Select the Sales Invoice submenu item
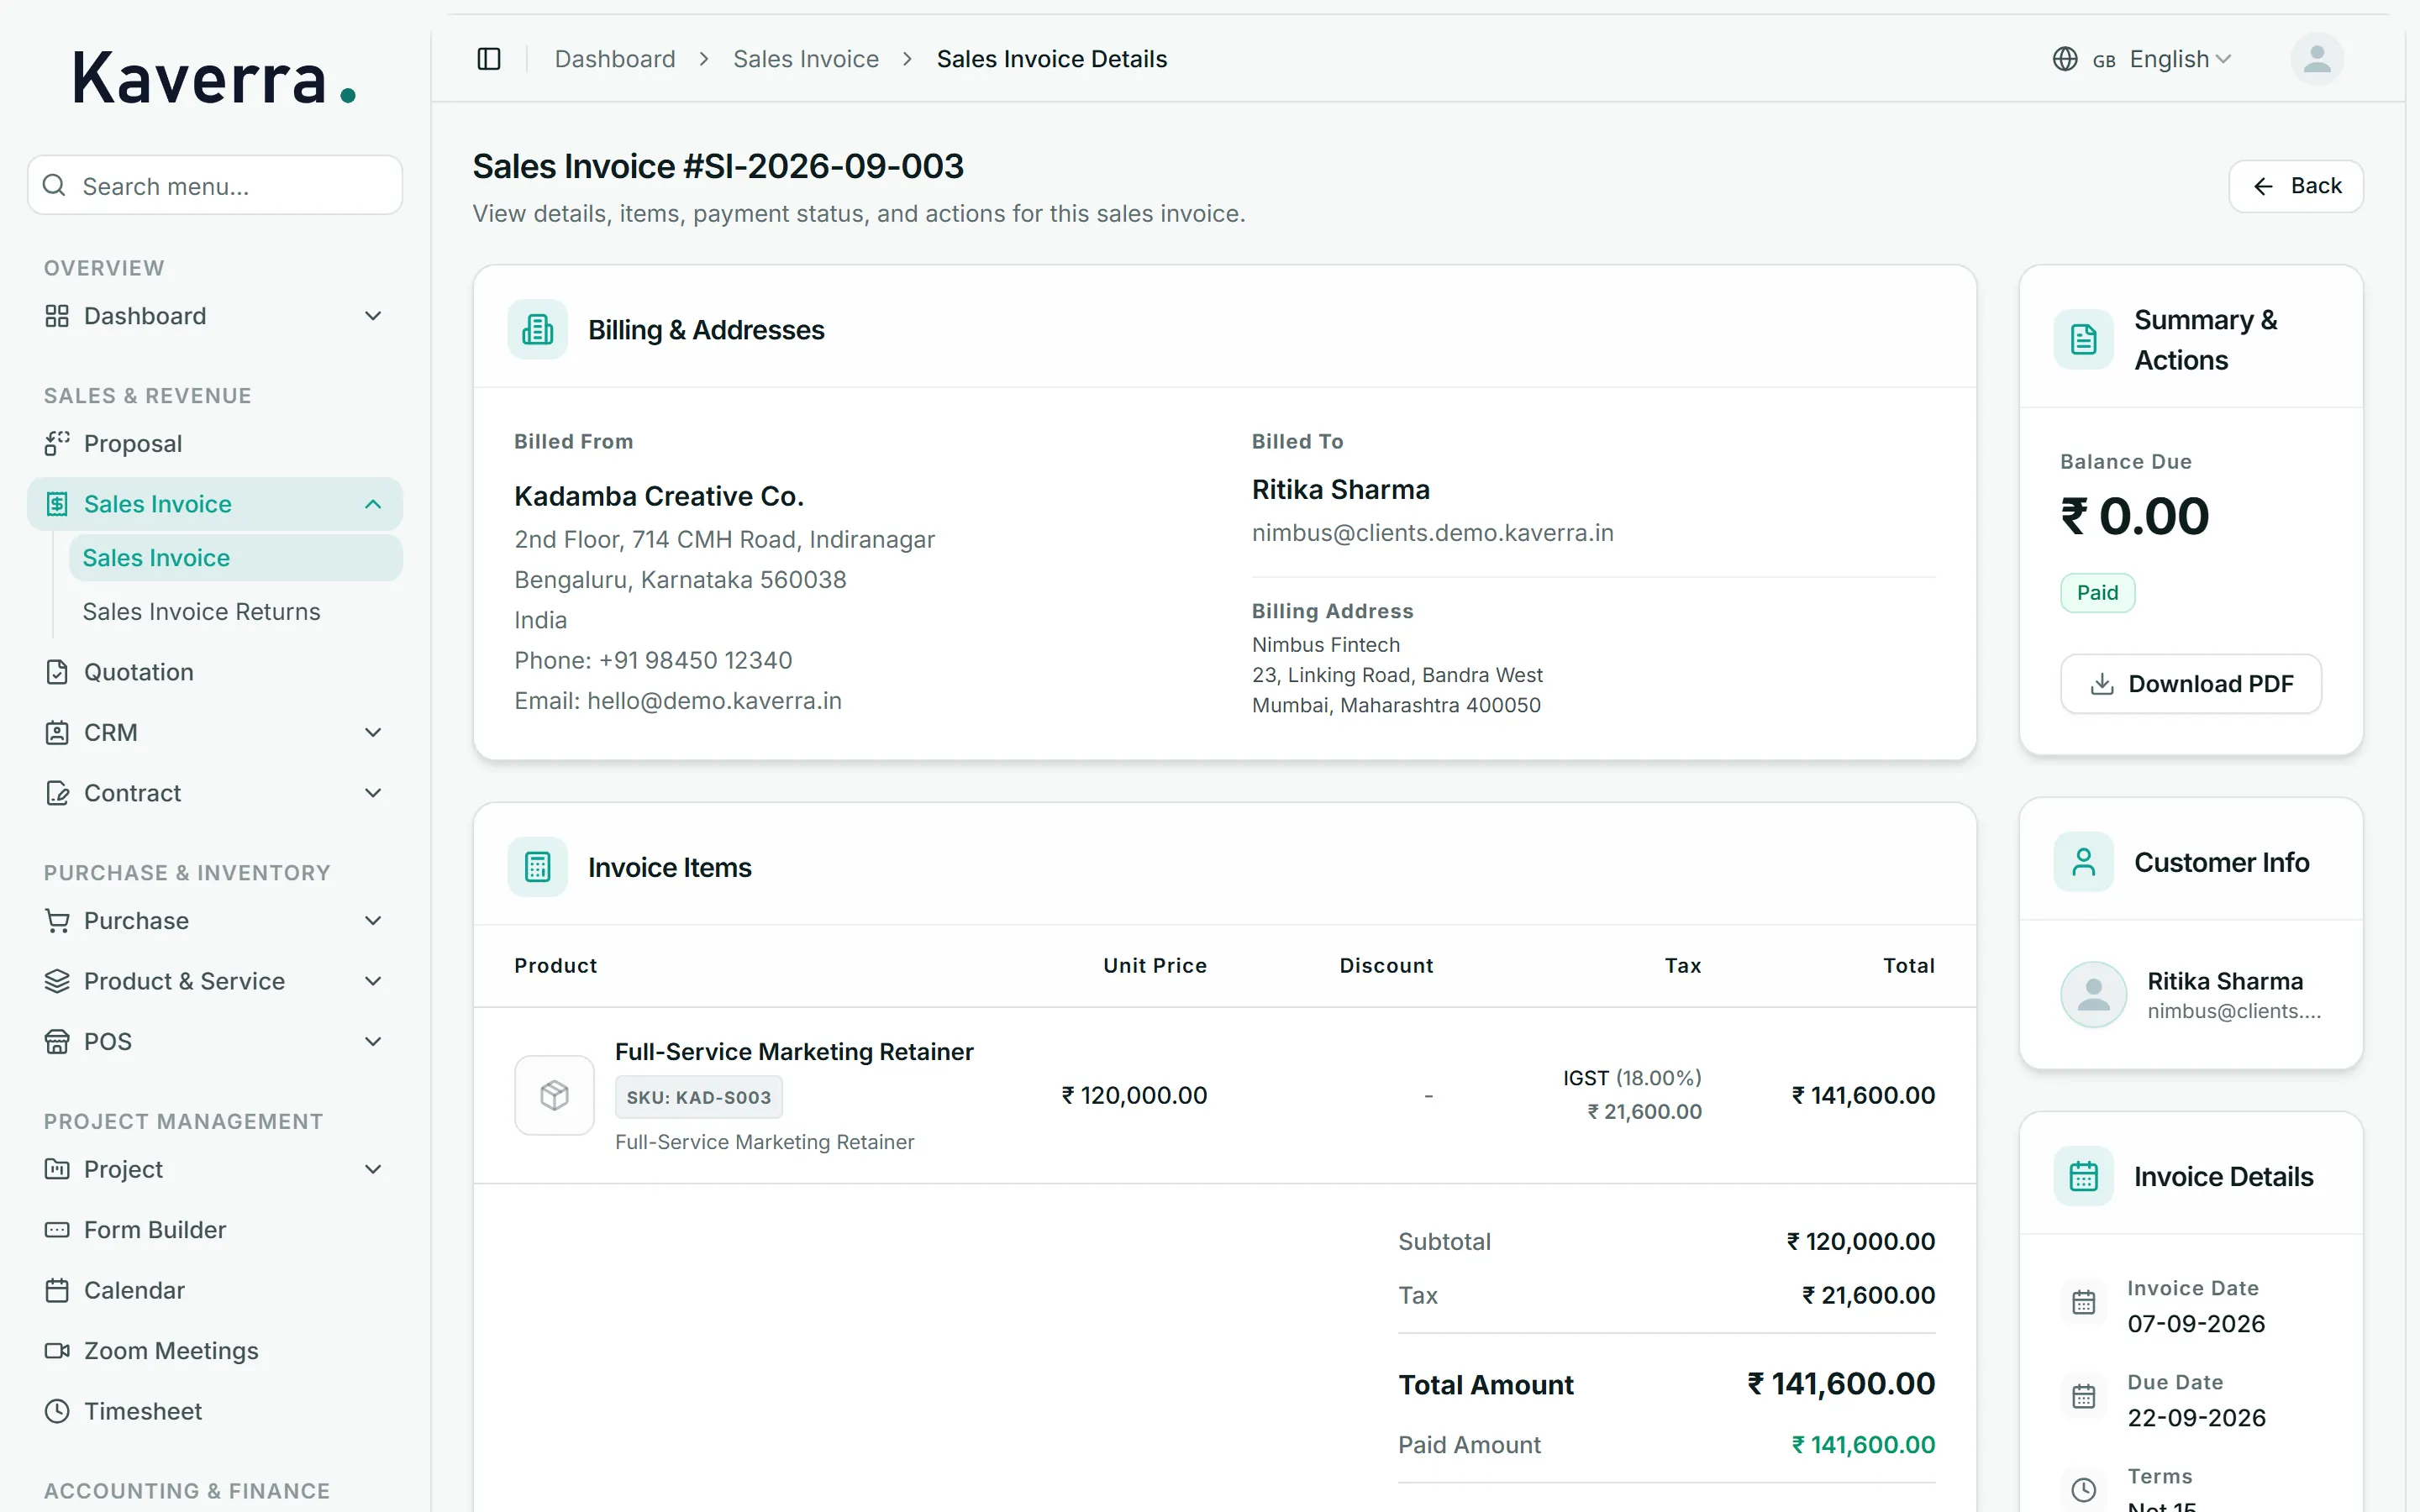The image size is (2420, 1512). (x=235, y=558)
